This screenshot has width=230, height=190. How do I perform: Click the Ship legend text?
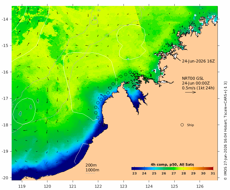pyautogui.click(x=191, y=125)
